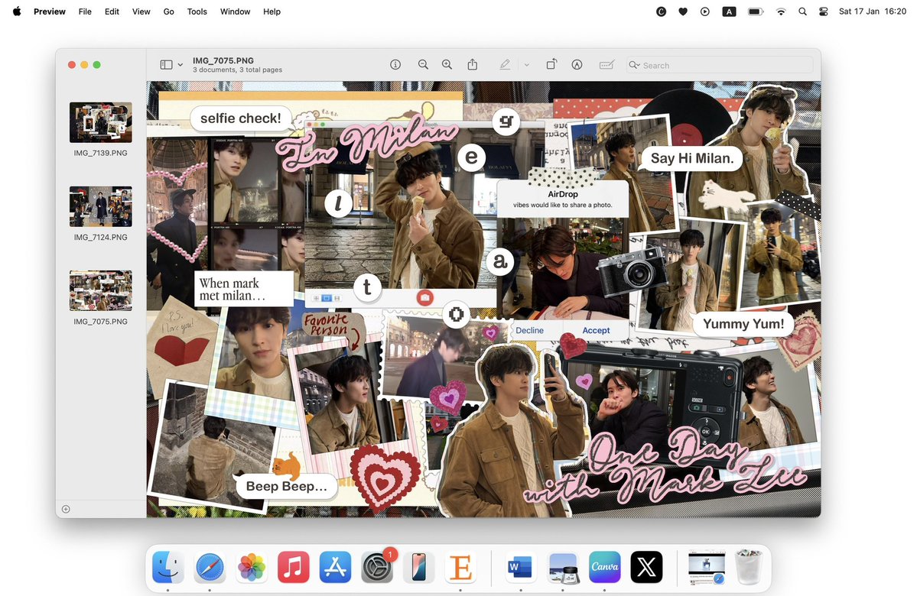Click the date and time Sat 17 Jan

click(873, 11)
